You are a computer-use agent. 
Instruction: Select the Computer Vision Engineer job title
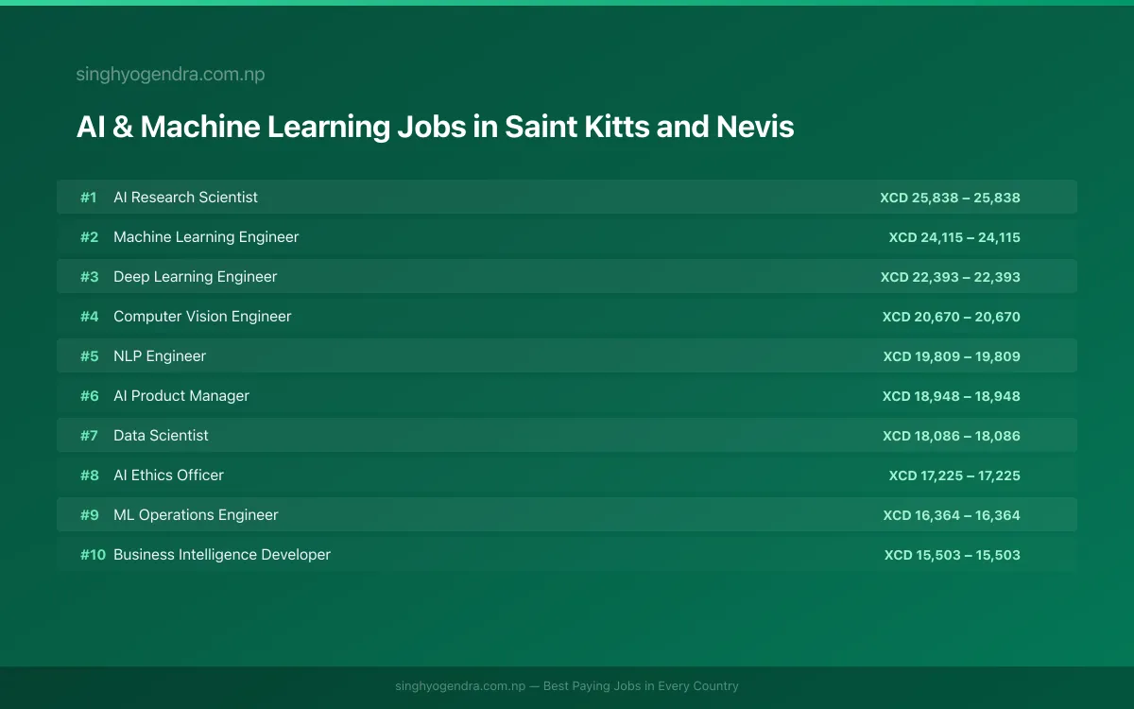pyautogui.click(x=202, y=317)
